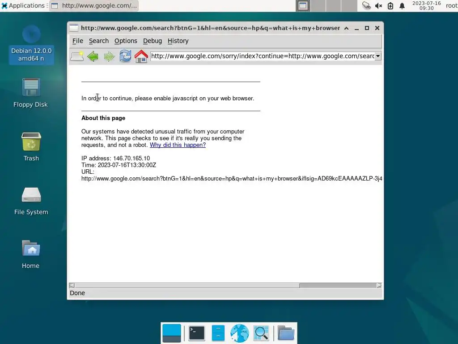The image size is (458, 344).
Task: Click the horizontal scrollbar thumb
Action: pyautogui.click(x=187, y=285)
